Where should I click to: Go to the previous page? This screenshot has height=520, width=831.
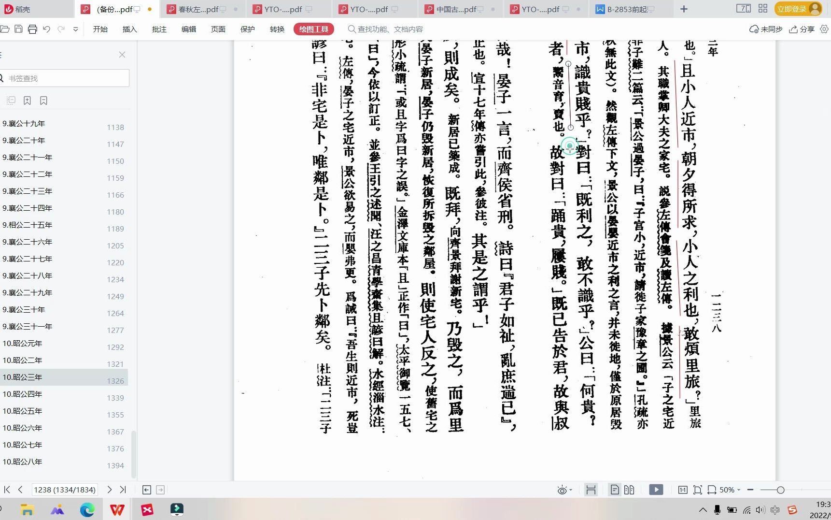pos(20,490)
